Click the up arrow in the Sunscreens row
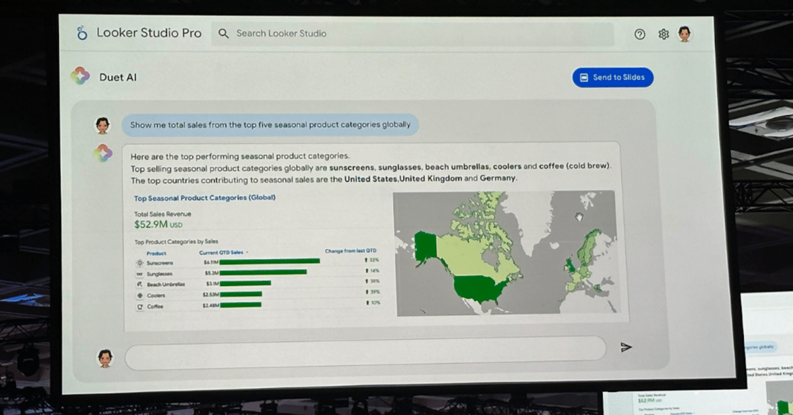Viewport: 793px width, 415px height. [x=365, y=260]
